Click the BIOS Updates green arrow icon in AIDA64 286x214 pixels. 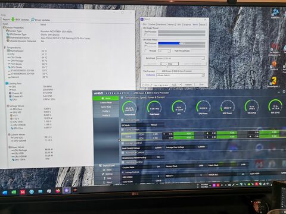[13, 19]
